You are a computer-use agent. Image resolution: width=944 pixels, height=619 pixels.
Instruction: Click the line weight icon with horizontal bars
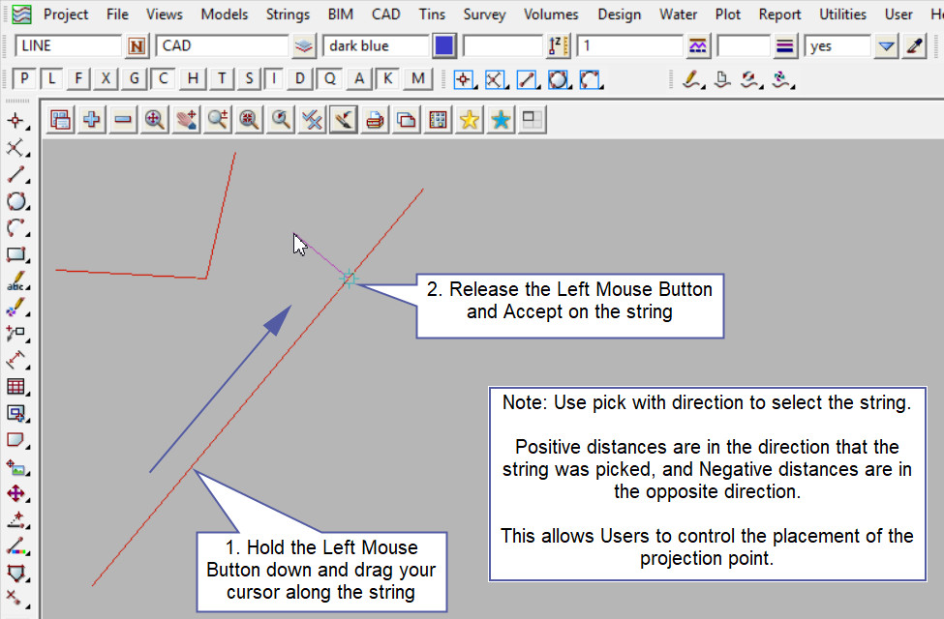coord(785,46)
